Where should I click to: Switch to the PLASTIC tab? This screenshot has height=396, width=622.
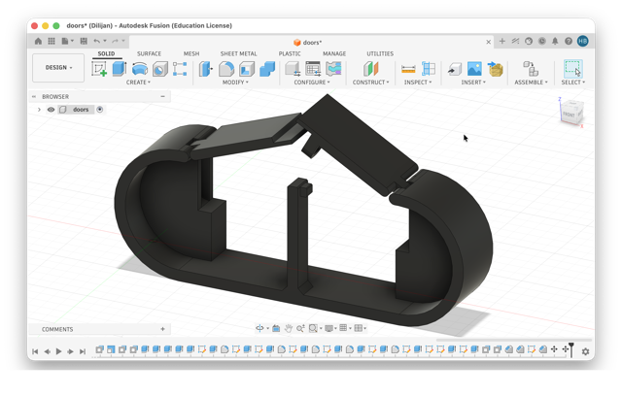(290, 53)
